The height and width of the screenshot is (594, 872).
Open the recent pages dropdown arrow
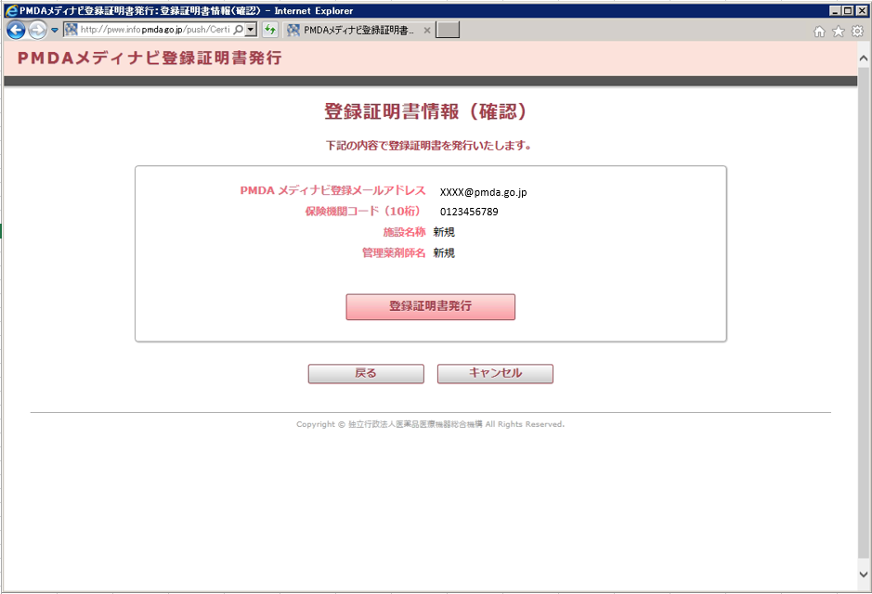[x=55, y=30]
